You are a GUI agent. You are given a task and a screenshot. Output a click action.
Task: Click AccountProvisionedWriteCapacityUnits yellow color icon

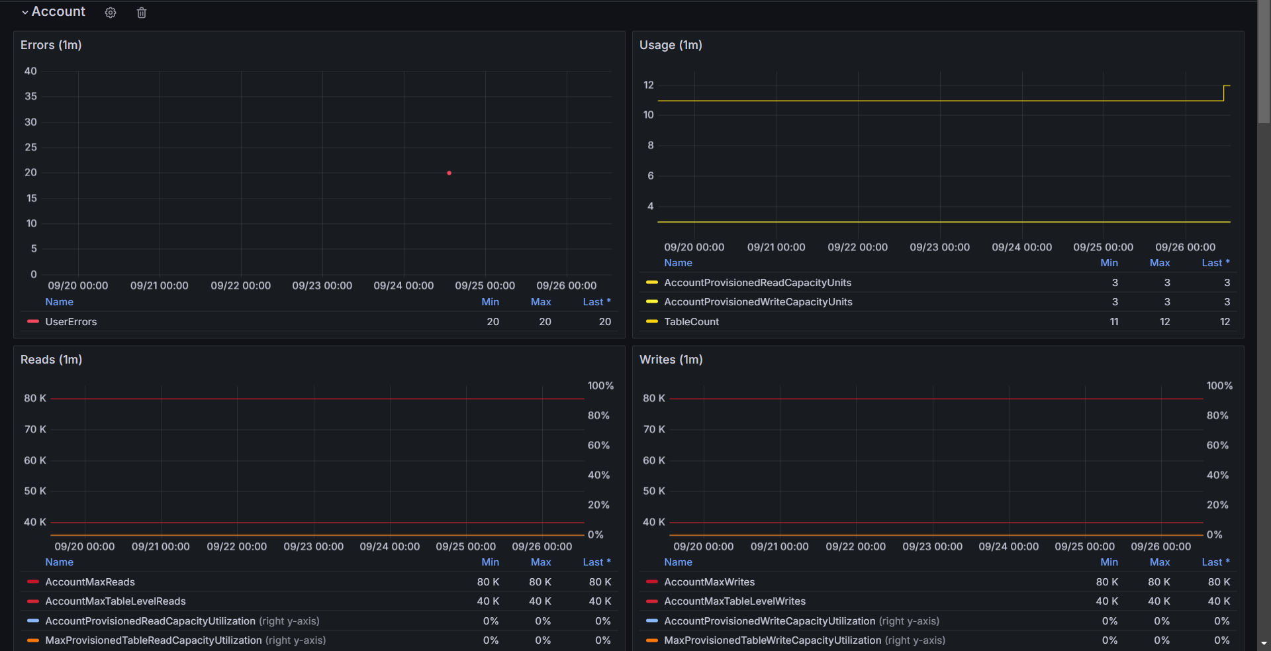(x=652, y=302)
